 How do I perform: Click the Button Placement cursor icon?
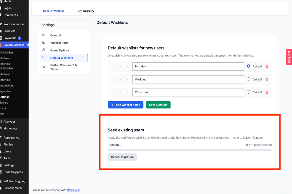[x=44, y=67]
